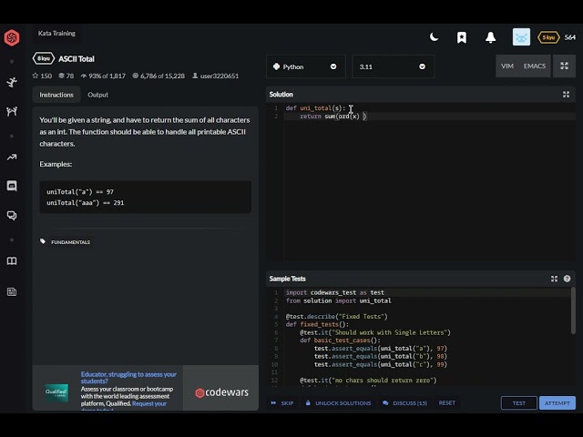Toggle dark mode moon icon
Screen dimensions: 583x437
tap(434, 37)
